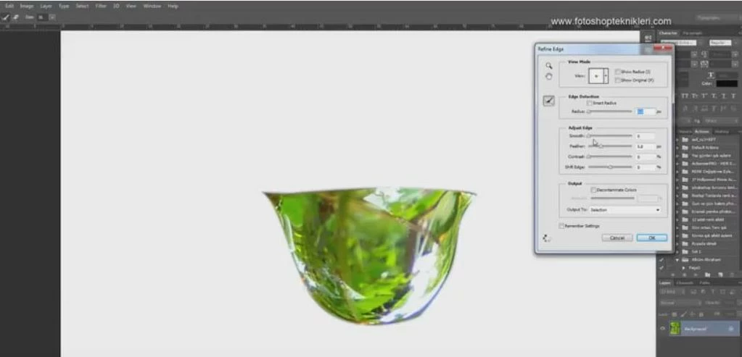Open the Output To dropdown
Image resolution: width=742 pixels, height=357 pixels.
[624, 210]
